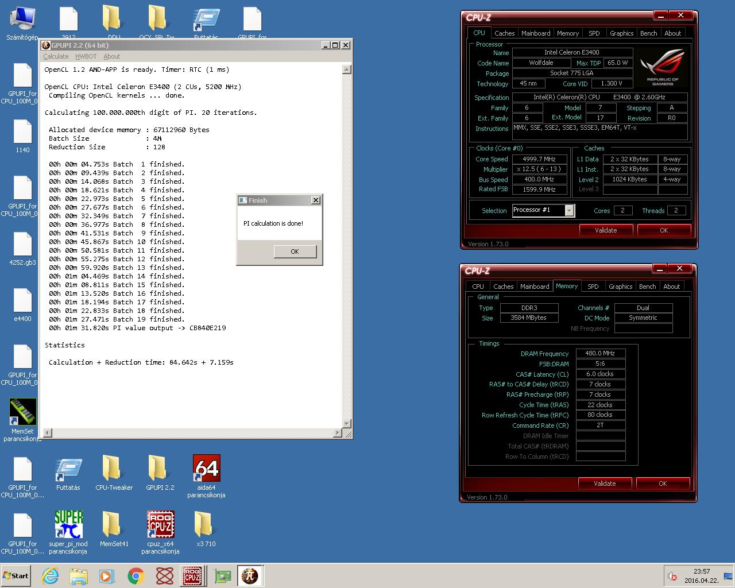Click OK in CPU-Z memory window

pyautogui.click(x=663, y=483)
